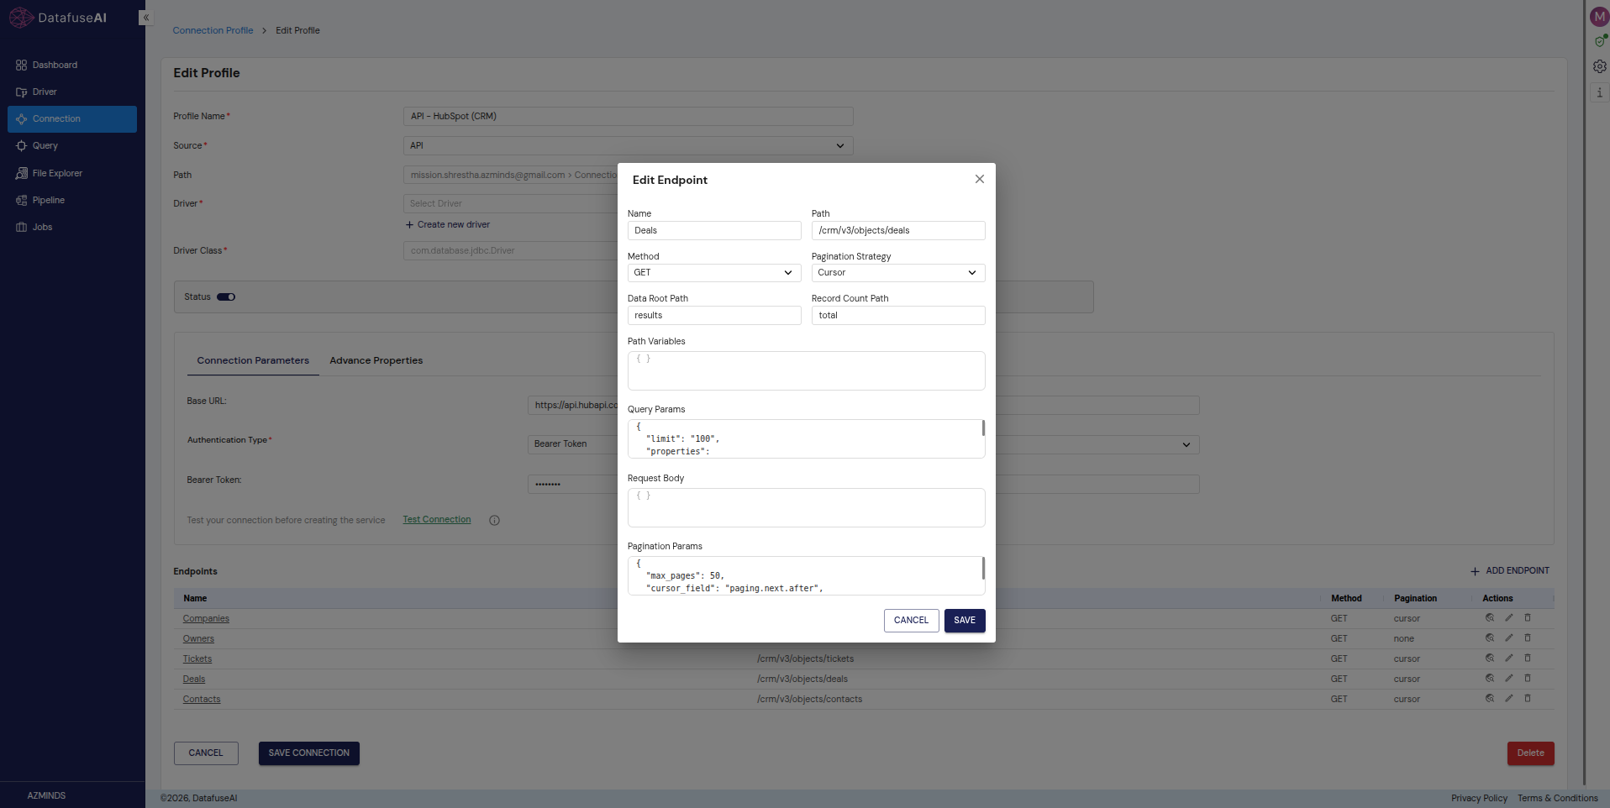Viewport: 1610px width, 808px height.
Task: Click the info panel icon
Action: pos(1600,93)
